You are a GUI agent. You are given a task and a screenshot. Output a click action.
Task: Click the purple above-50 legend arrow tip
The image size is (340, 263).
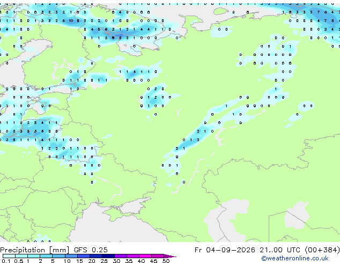click(x=170, y=256)
